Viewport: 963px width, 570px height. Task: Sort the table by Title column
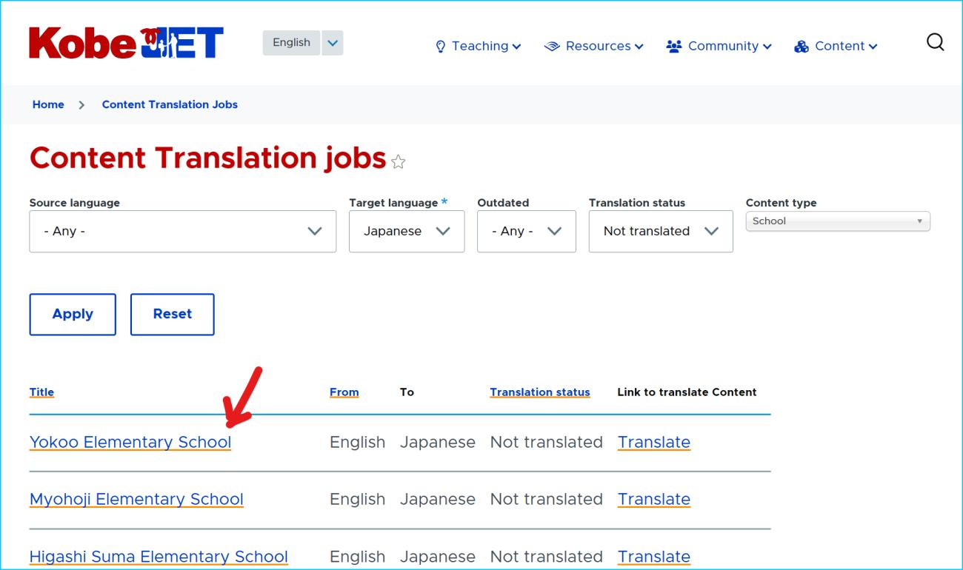click(41, 392)
